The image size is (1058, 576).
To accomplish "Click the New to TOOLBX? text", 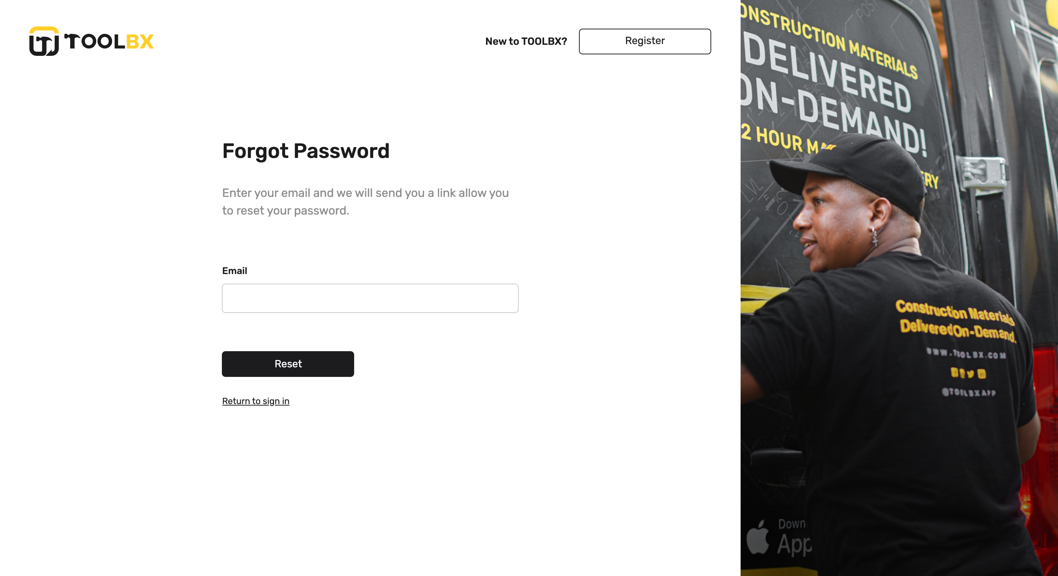I will [x=526, y=42].
